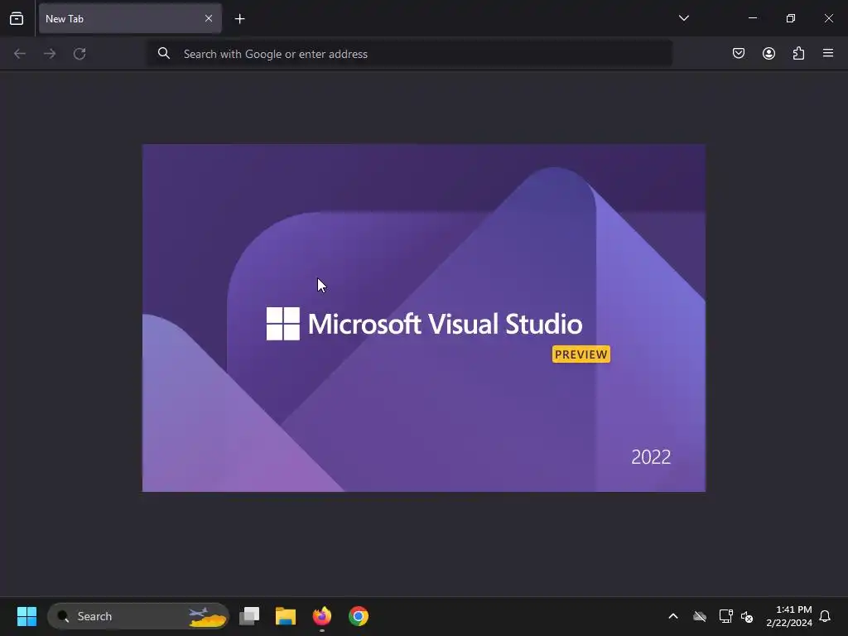Open the Firefox hamburger application menu
Screen dimensions: 848x636
pos(828,53)
